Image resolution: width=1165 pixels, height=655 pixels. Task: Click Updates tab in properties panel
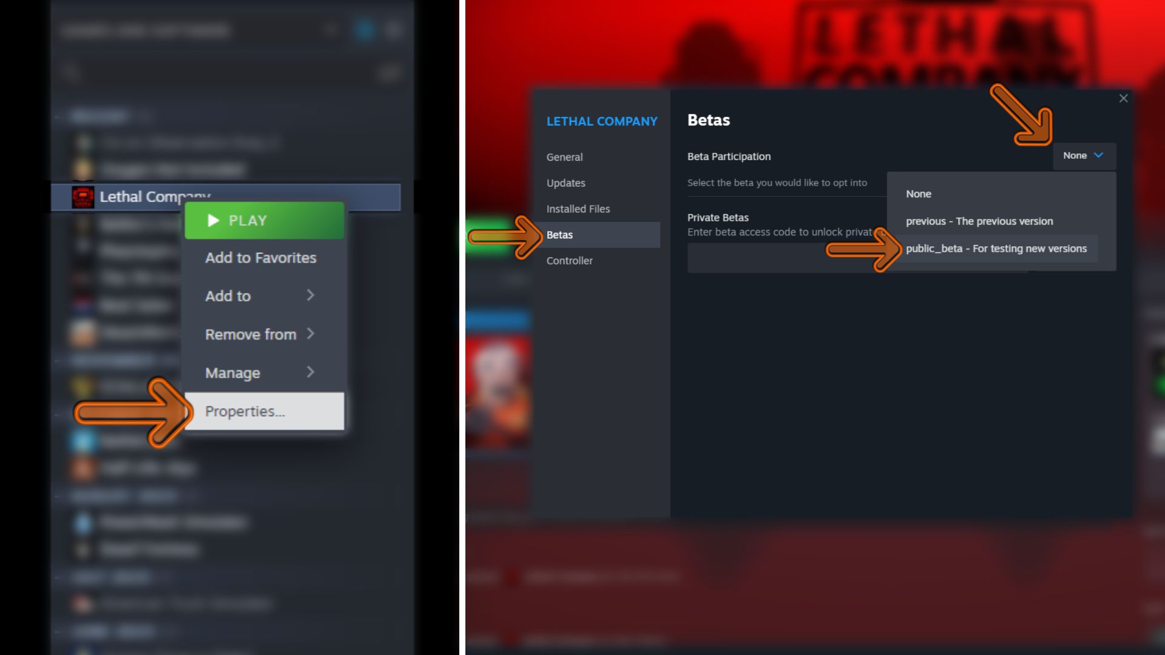pyautogui.click(x=566, y=183)
